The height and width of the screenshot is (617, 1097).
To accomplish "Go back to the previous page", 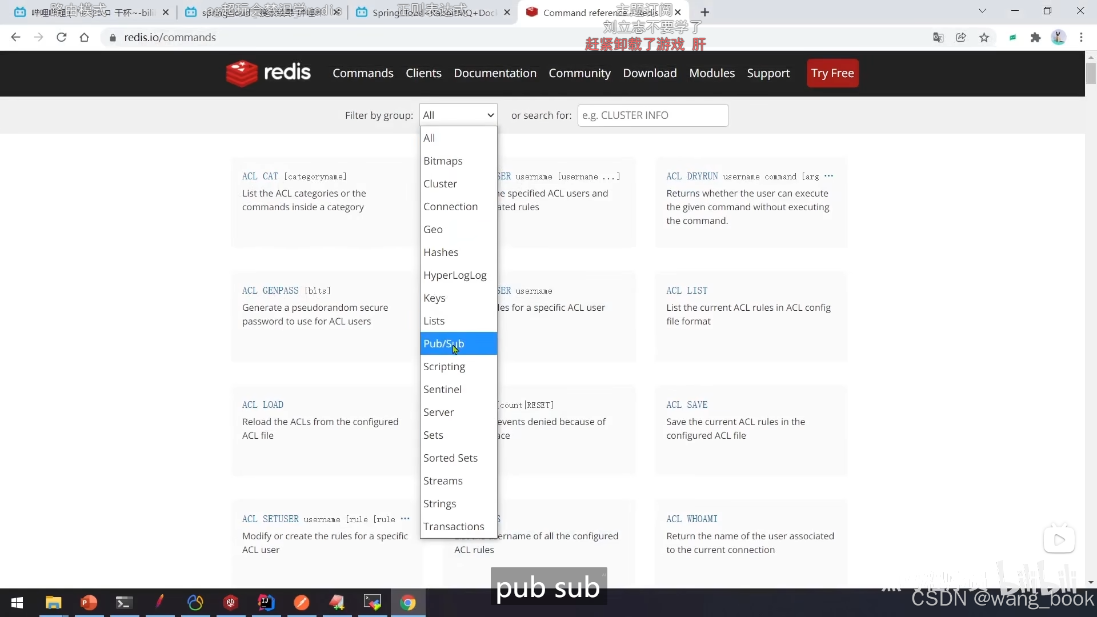I will 15,38.
